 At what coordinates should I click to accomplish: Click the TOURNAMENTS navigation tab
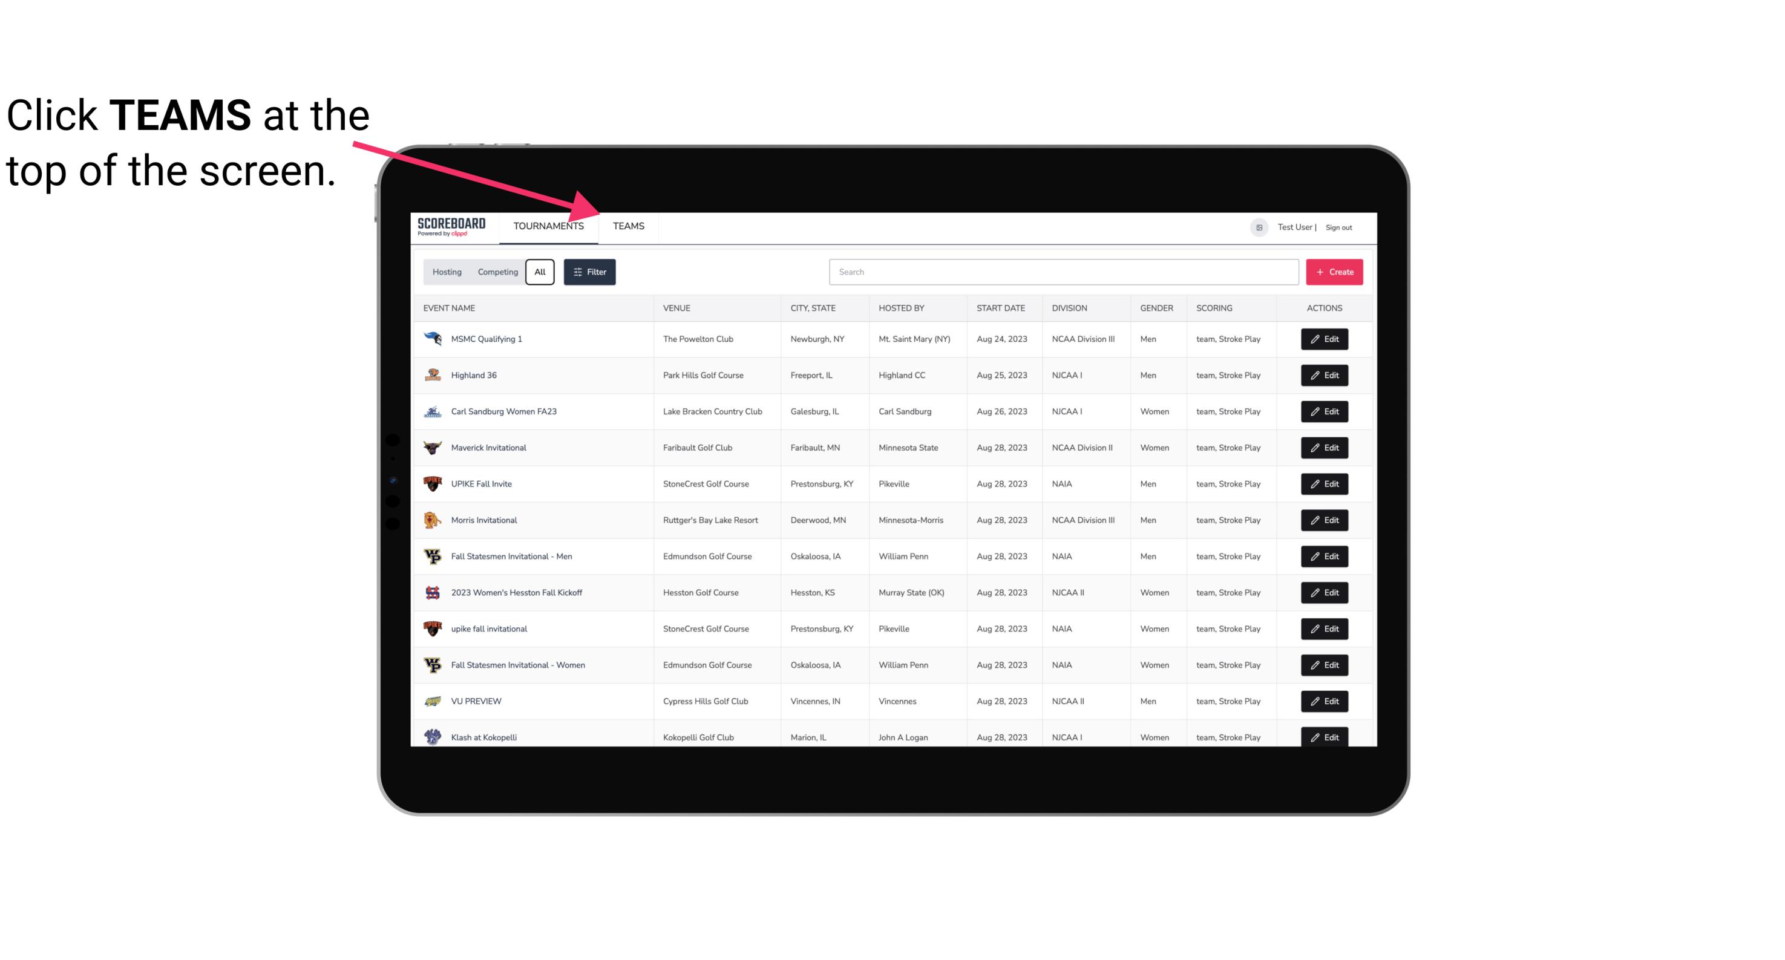click(x=548, y=226)
